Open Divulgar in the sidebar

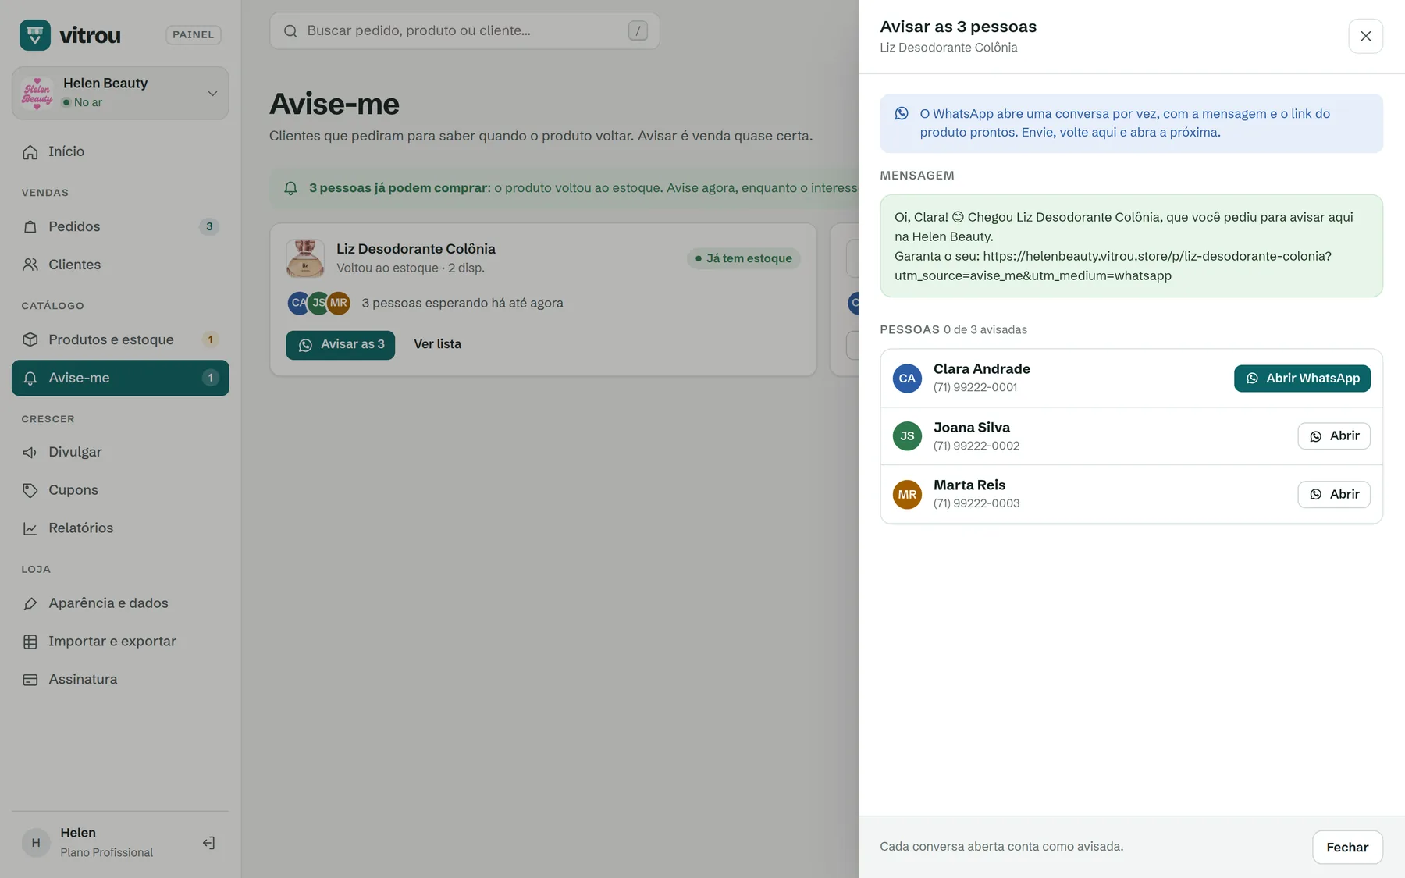click(120, 452)
